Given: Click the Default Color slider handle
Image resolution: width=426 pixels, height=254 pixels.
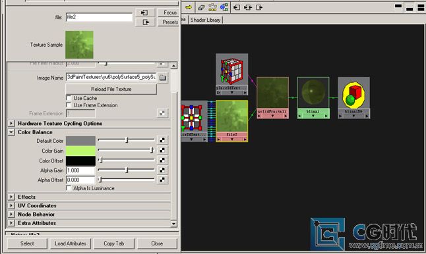Looking at the screenshot, I should click(127, 140).
